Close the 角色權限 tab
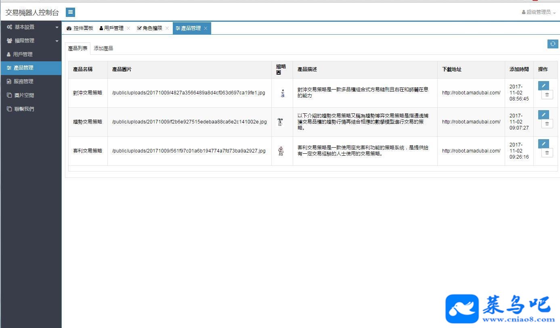Image resolution: width=560 pixels, height=328 pixels. coord(167,28)
